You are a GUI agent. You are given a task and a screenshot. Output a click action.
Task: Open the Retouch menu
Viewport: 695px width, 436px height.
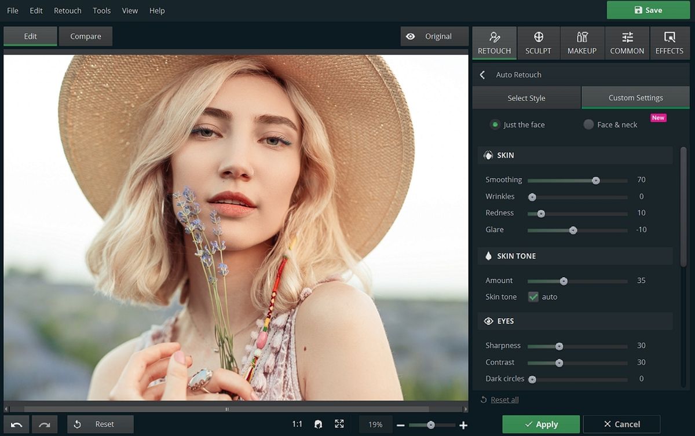68,10
